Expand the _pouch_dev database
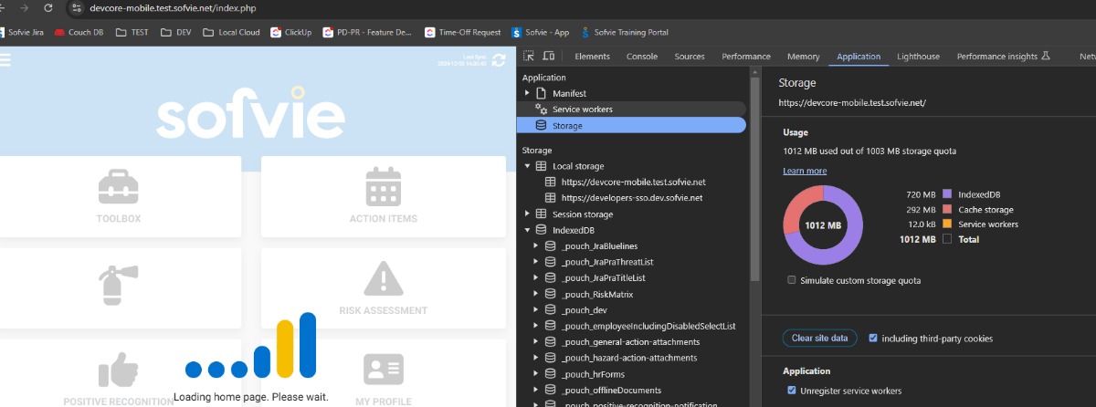Image resolution: width=1096 pixels, height=407 pixels. (x=536, y=310)
